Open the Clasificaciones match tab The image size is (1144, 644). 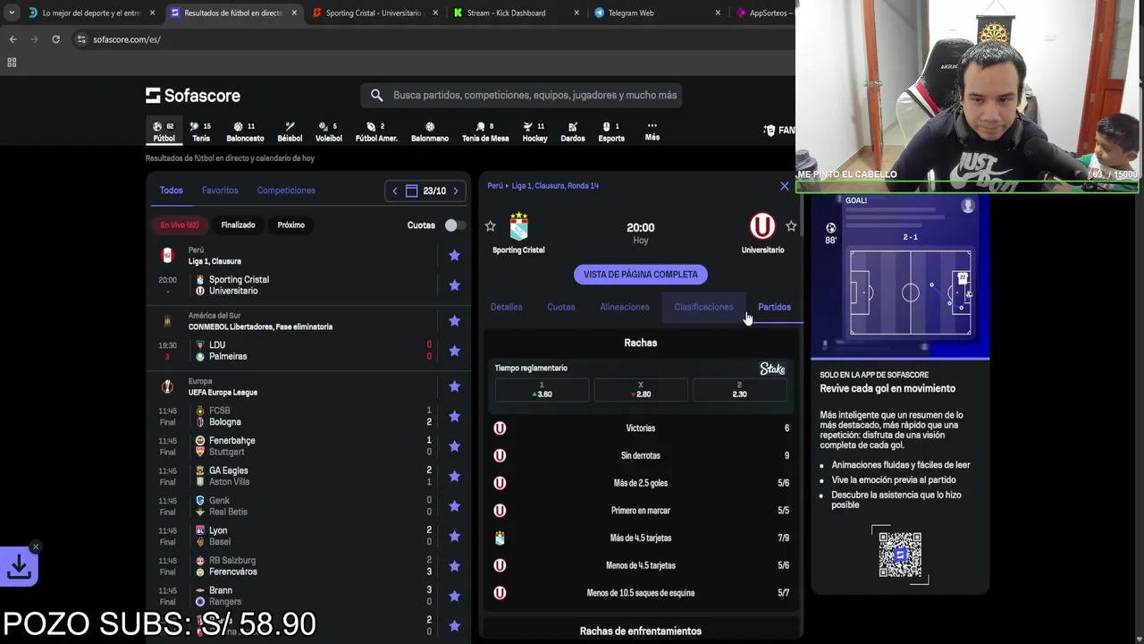click(703, 307)
